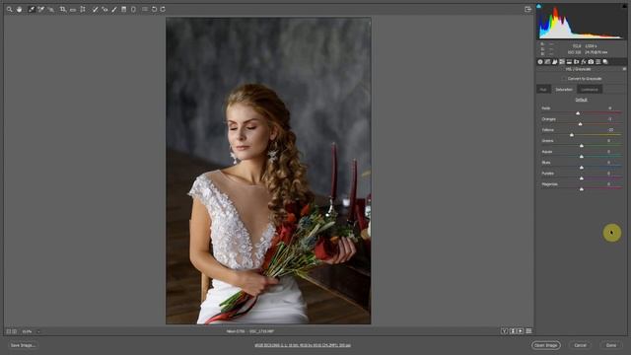Rotate image 90 degrees counterclockwise
Viewport: 631px width, 355px height.
click(x=154, y=9)
